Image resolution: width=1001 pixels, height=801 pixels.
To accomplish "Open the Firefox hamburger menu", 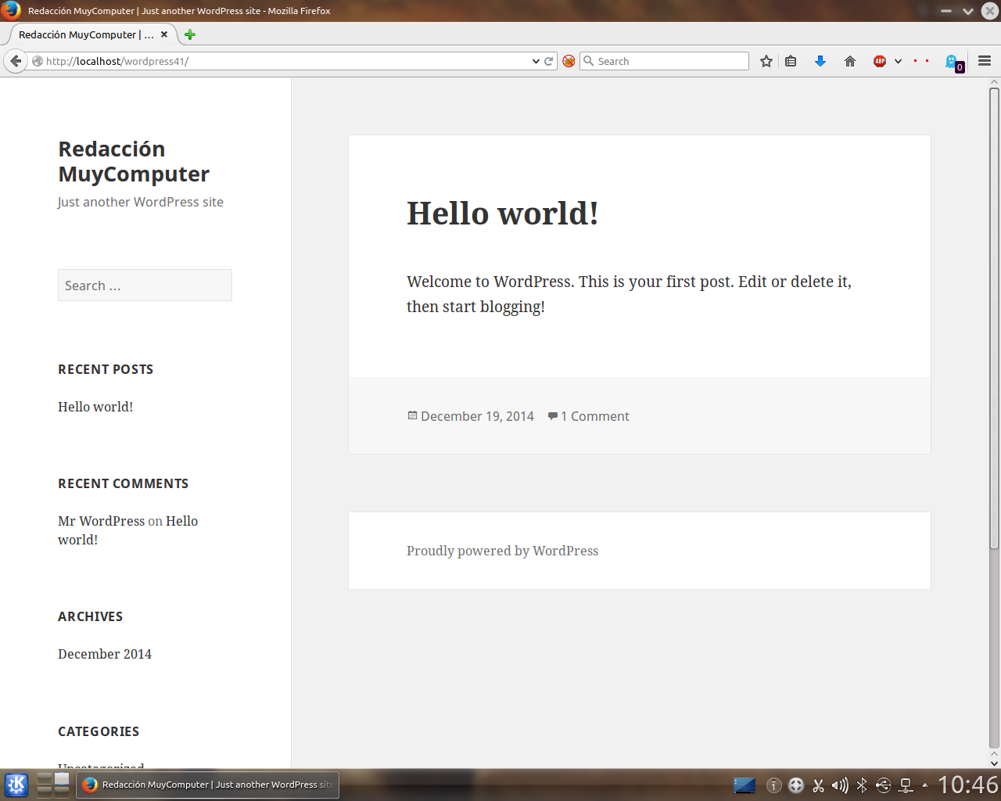I will 984,60.
